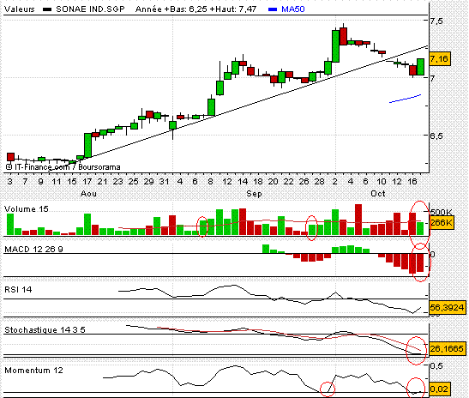
Task: Click the "Valeurs" label in the chart header
Action: 20,9
